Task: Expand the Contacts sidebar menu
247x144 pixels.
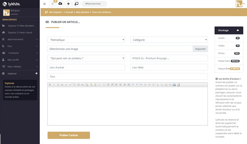Action: [x=20, y=53]
